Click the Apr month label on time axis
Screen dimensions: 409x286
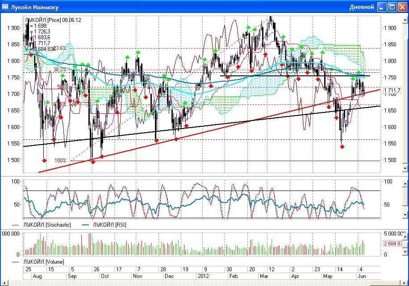[x=295, y=276]
